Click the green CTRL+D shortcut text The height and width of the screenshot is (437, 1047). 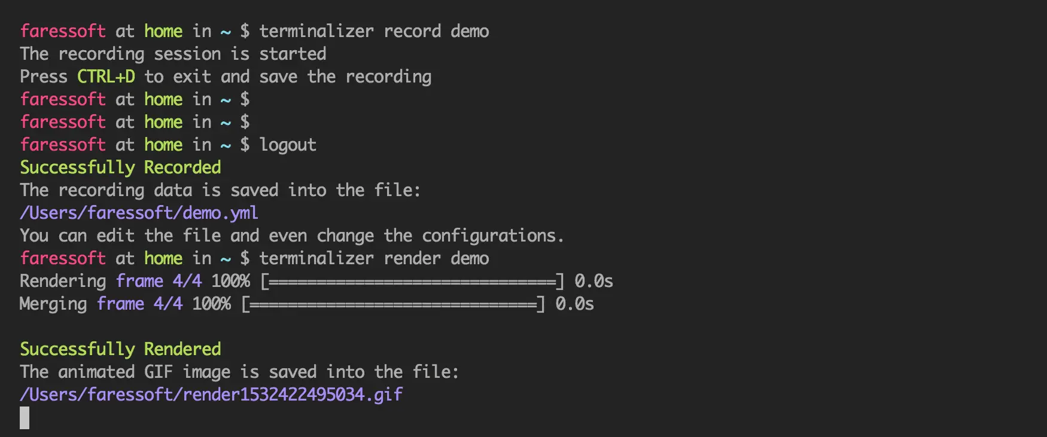106,77
